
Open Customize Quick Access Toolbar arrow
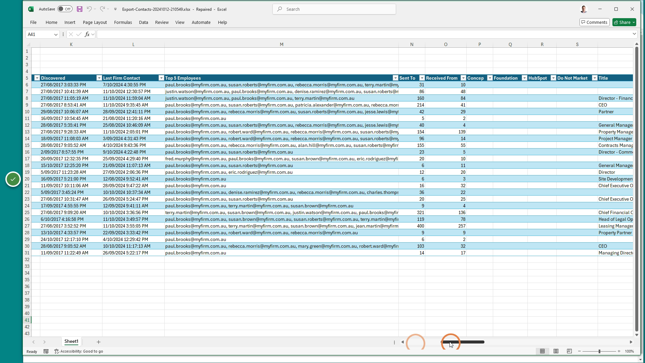tap(115, 9)
